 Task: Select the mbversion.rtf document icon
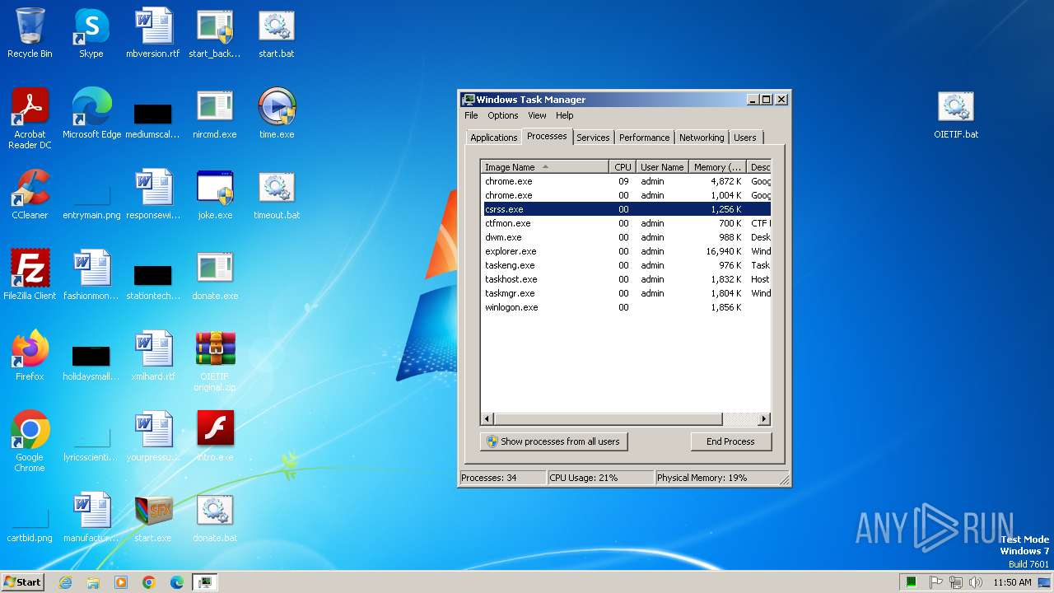tap(153, 33)
